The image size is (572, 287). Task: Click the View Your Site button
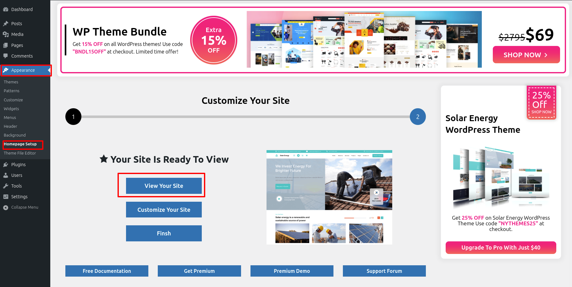pos(164,186)
